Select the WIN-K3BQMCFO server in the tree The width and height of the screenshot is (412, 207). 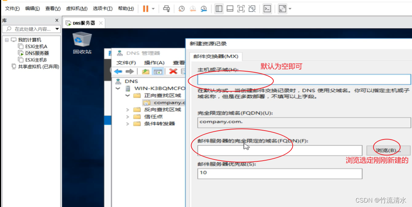pyautogui.click(x=160, y=88)
